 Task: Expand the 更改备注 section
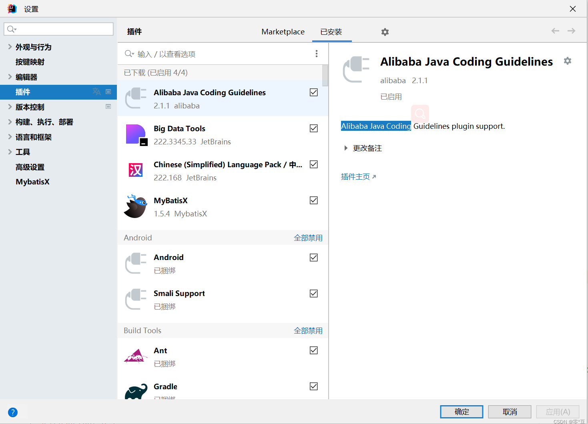tap(346, 148)
